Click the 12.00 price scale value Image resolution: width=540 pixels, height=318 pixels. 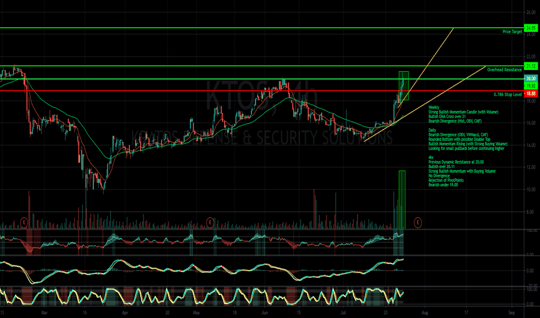coord(531,167)
